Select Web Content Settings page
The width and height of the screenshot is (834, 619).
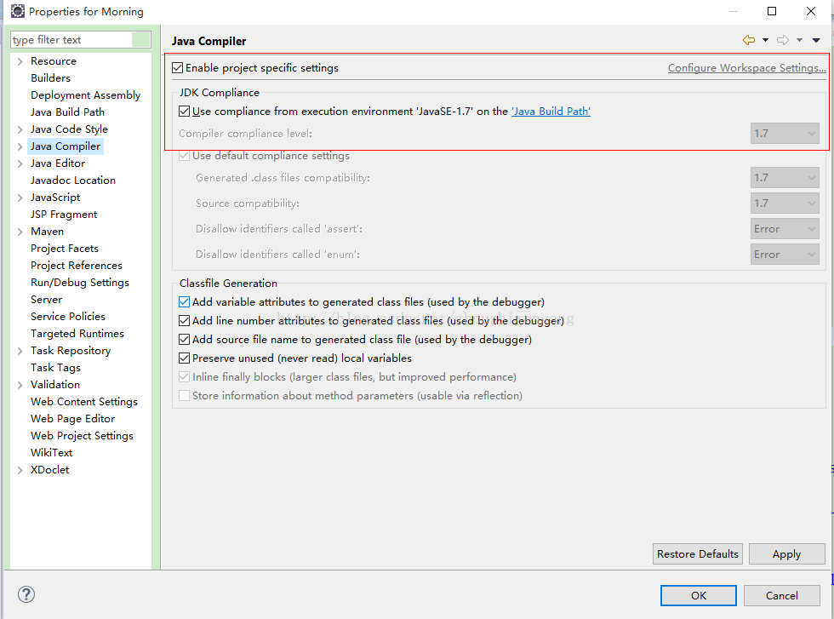(x=84, y=402)
